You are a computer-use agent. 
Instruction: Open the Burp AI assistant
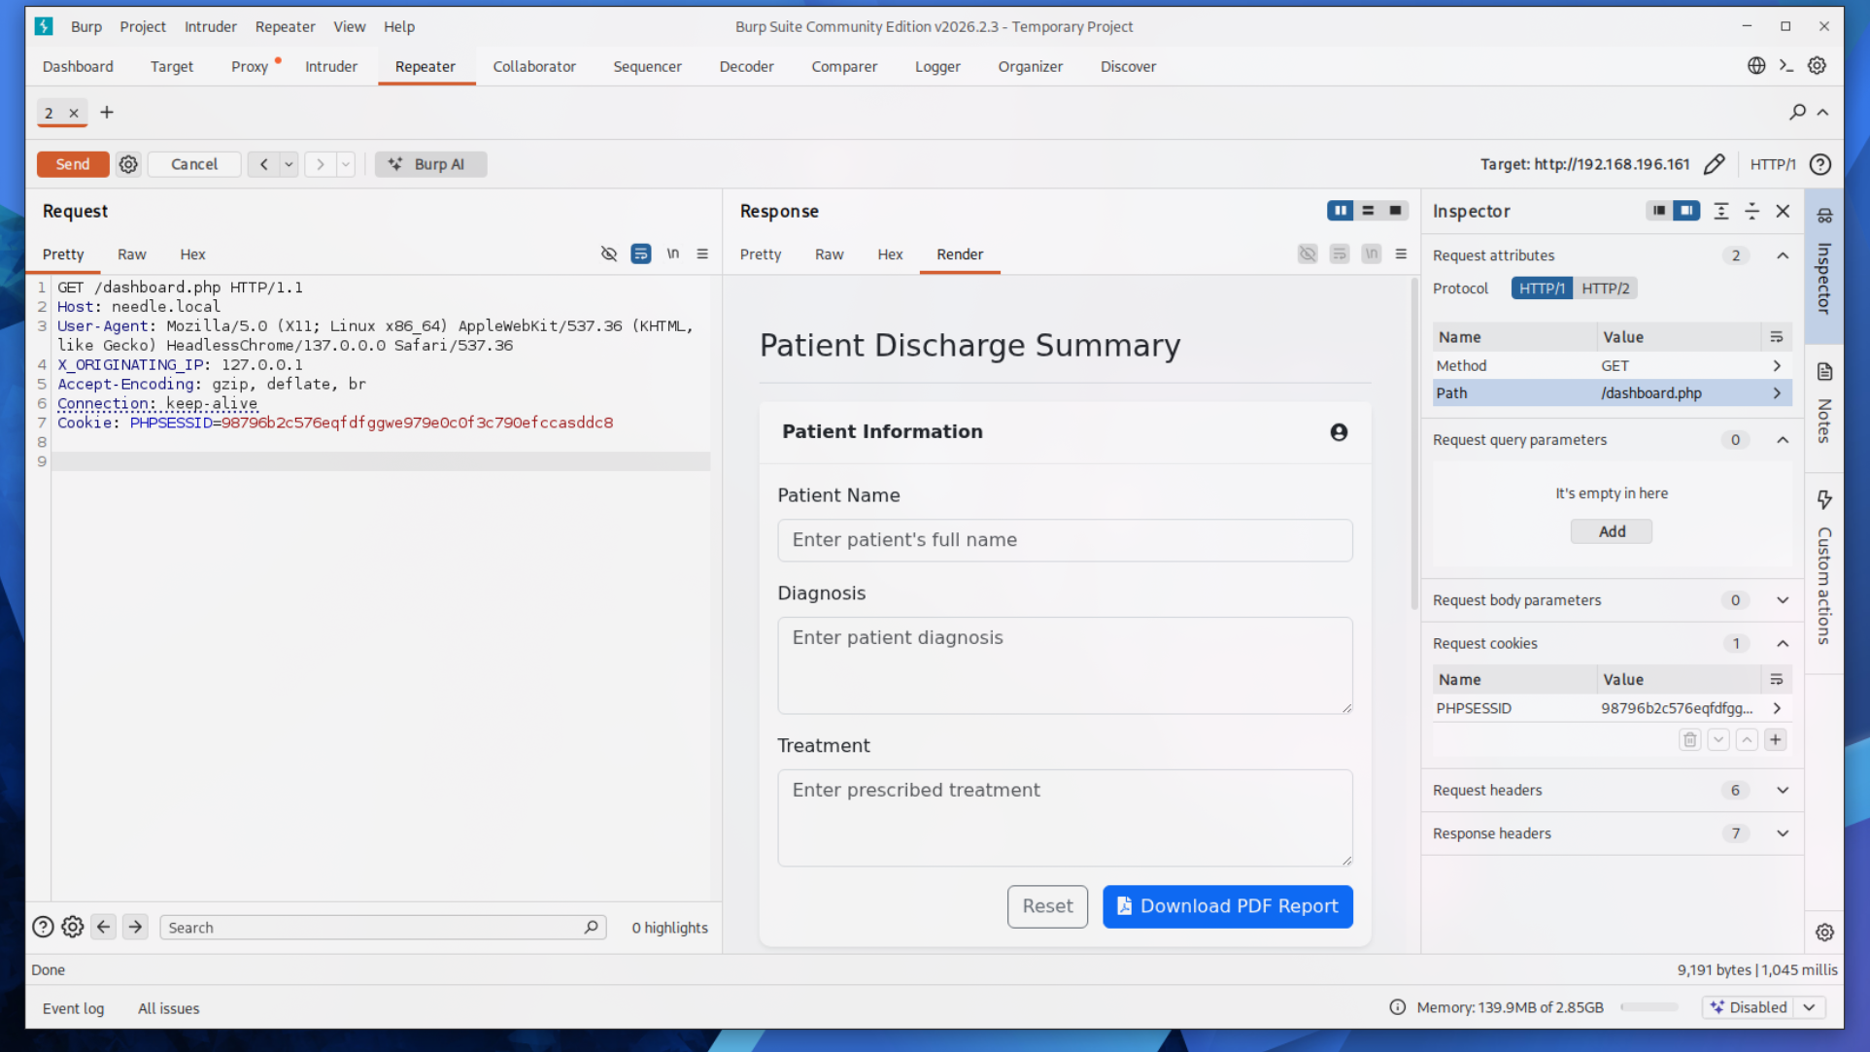(x=430, y=164)
